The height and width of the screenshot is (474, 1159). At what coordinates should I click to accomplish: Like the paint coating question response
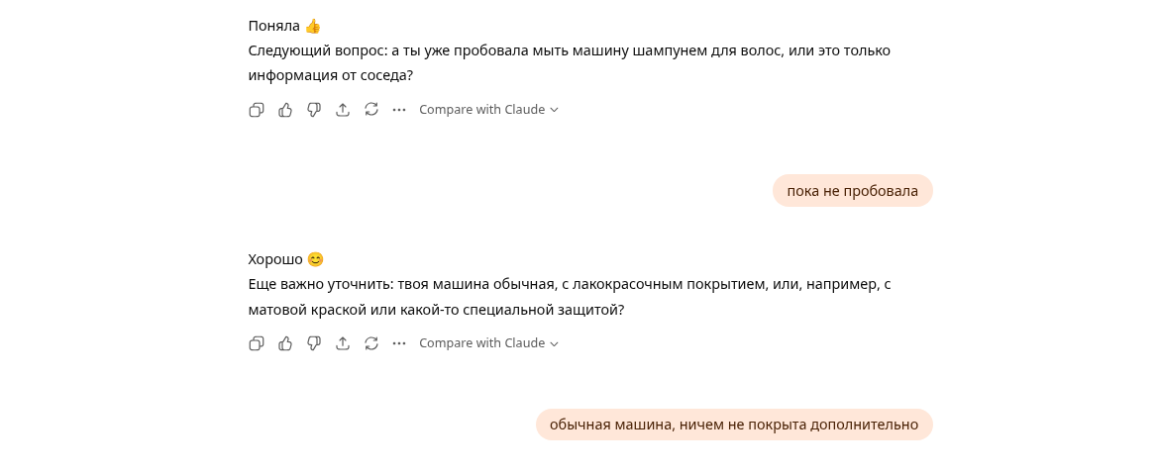tap(285, 343)
